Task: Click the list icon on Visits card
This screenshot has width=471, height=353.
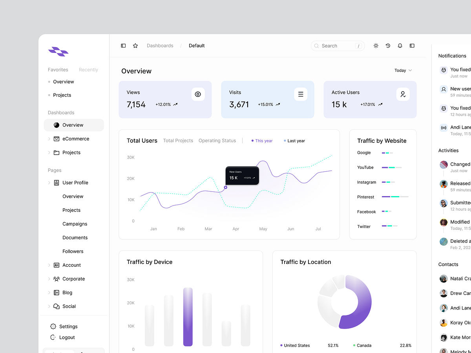Action: pyautogui.click(x=301, y=94)
